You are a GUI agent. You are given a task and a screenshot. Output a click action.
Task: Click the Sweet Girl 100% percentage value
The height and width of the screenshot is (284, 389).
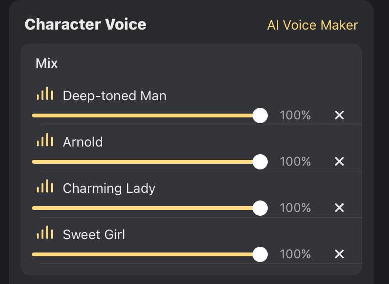tap(295, 254)
